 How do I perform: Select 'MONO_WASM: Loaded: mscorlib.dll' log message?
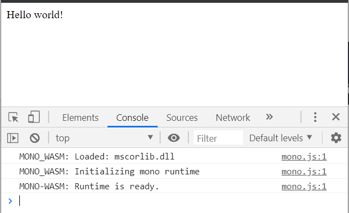click(x=97, y=157)
